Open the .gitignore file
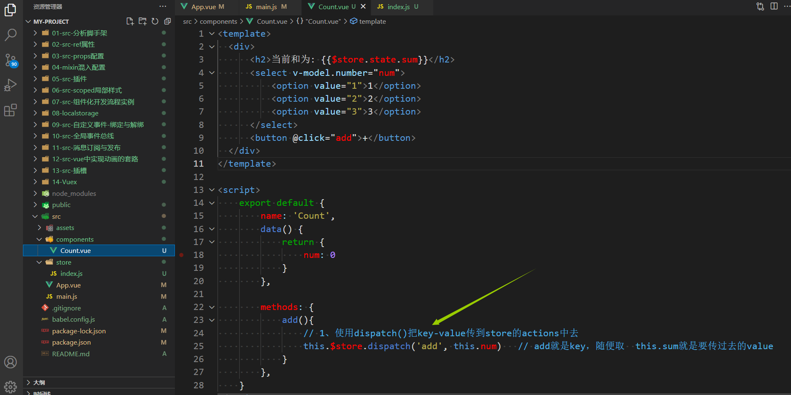This screenshot has width=791, height=395. pyautogui.click(x=99, y=308)
